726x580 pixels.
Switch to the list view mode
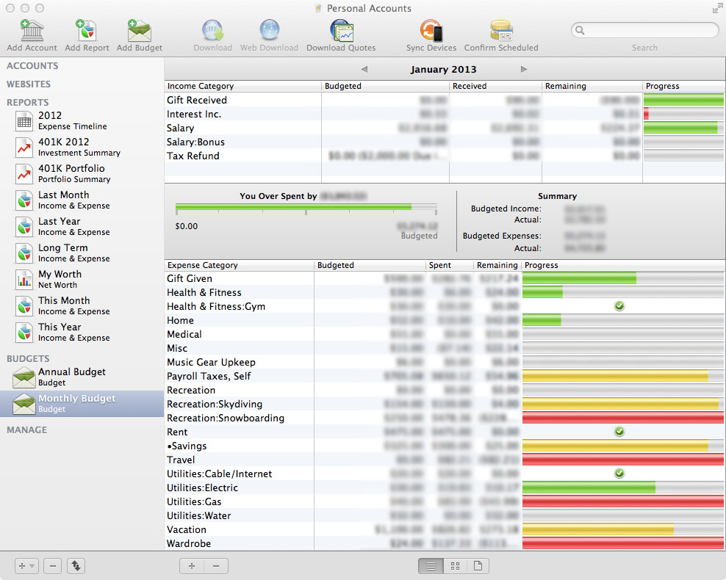click(431, 566)
